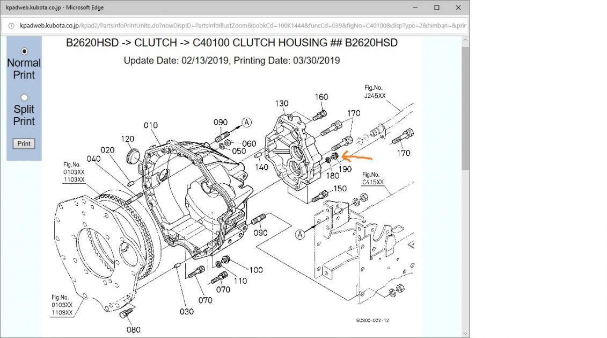Click the scrollbar up arrow
This screenshot has height=338, width=607.
[465, 40]
